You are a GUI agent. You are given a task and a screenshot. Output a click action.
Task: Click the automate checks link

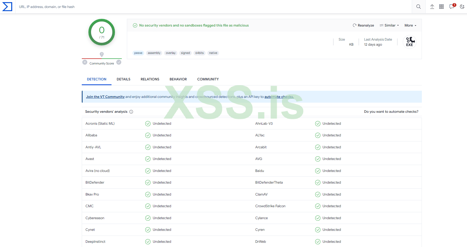[x=279, y=97]
